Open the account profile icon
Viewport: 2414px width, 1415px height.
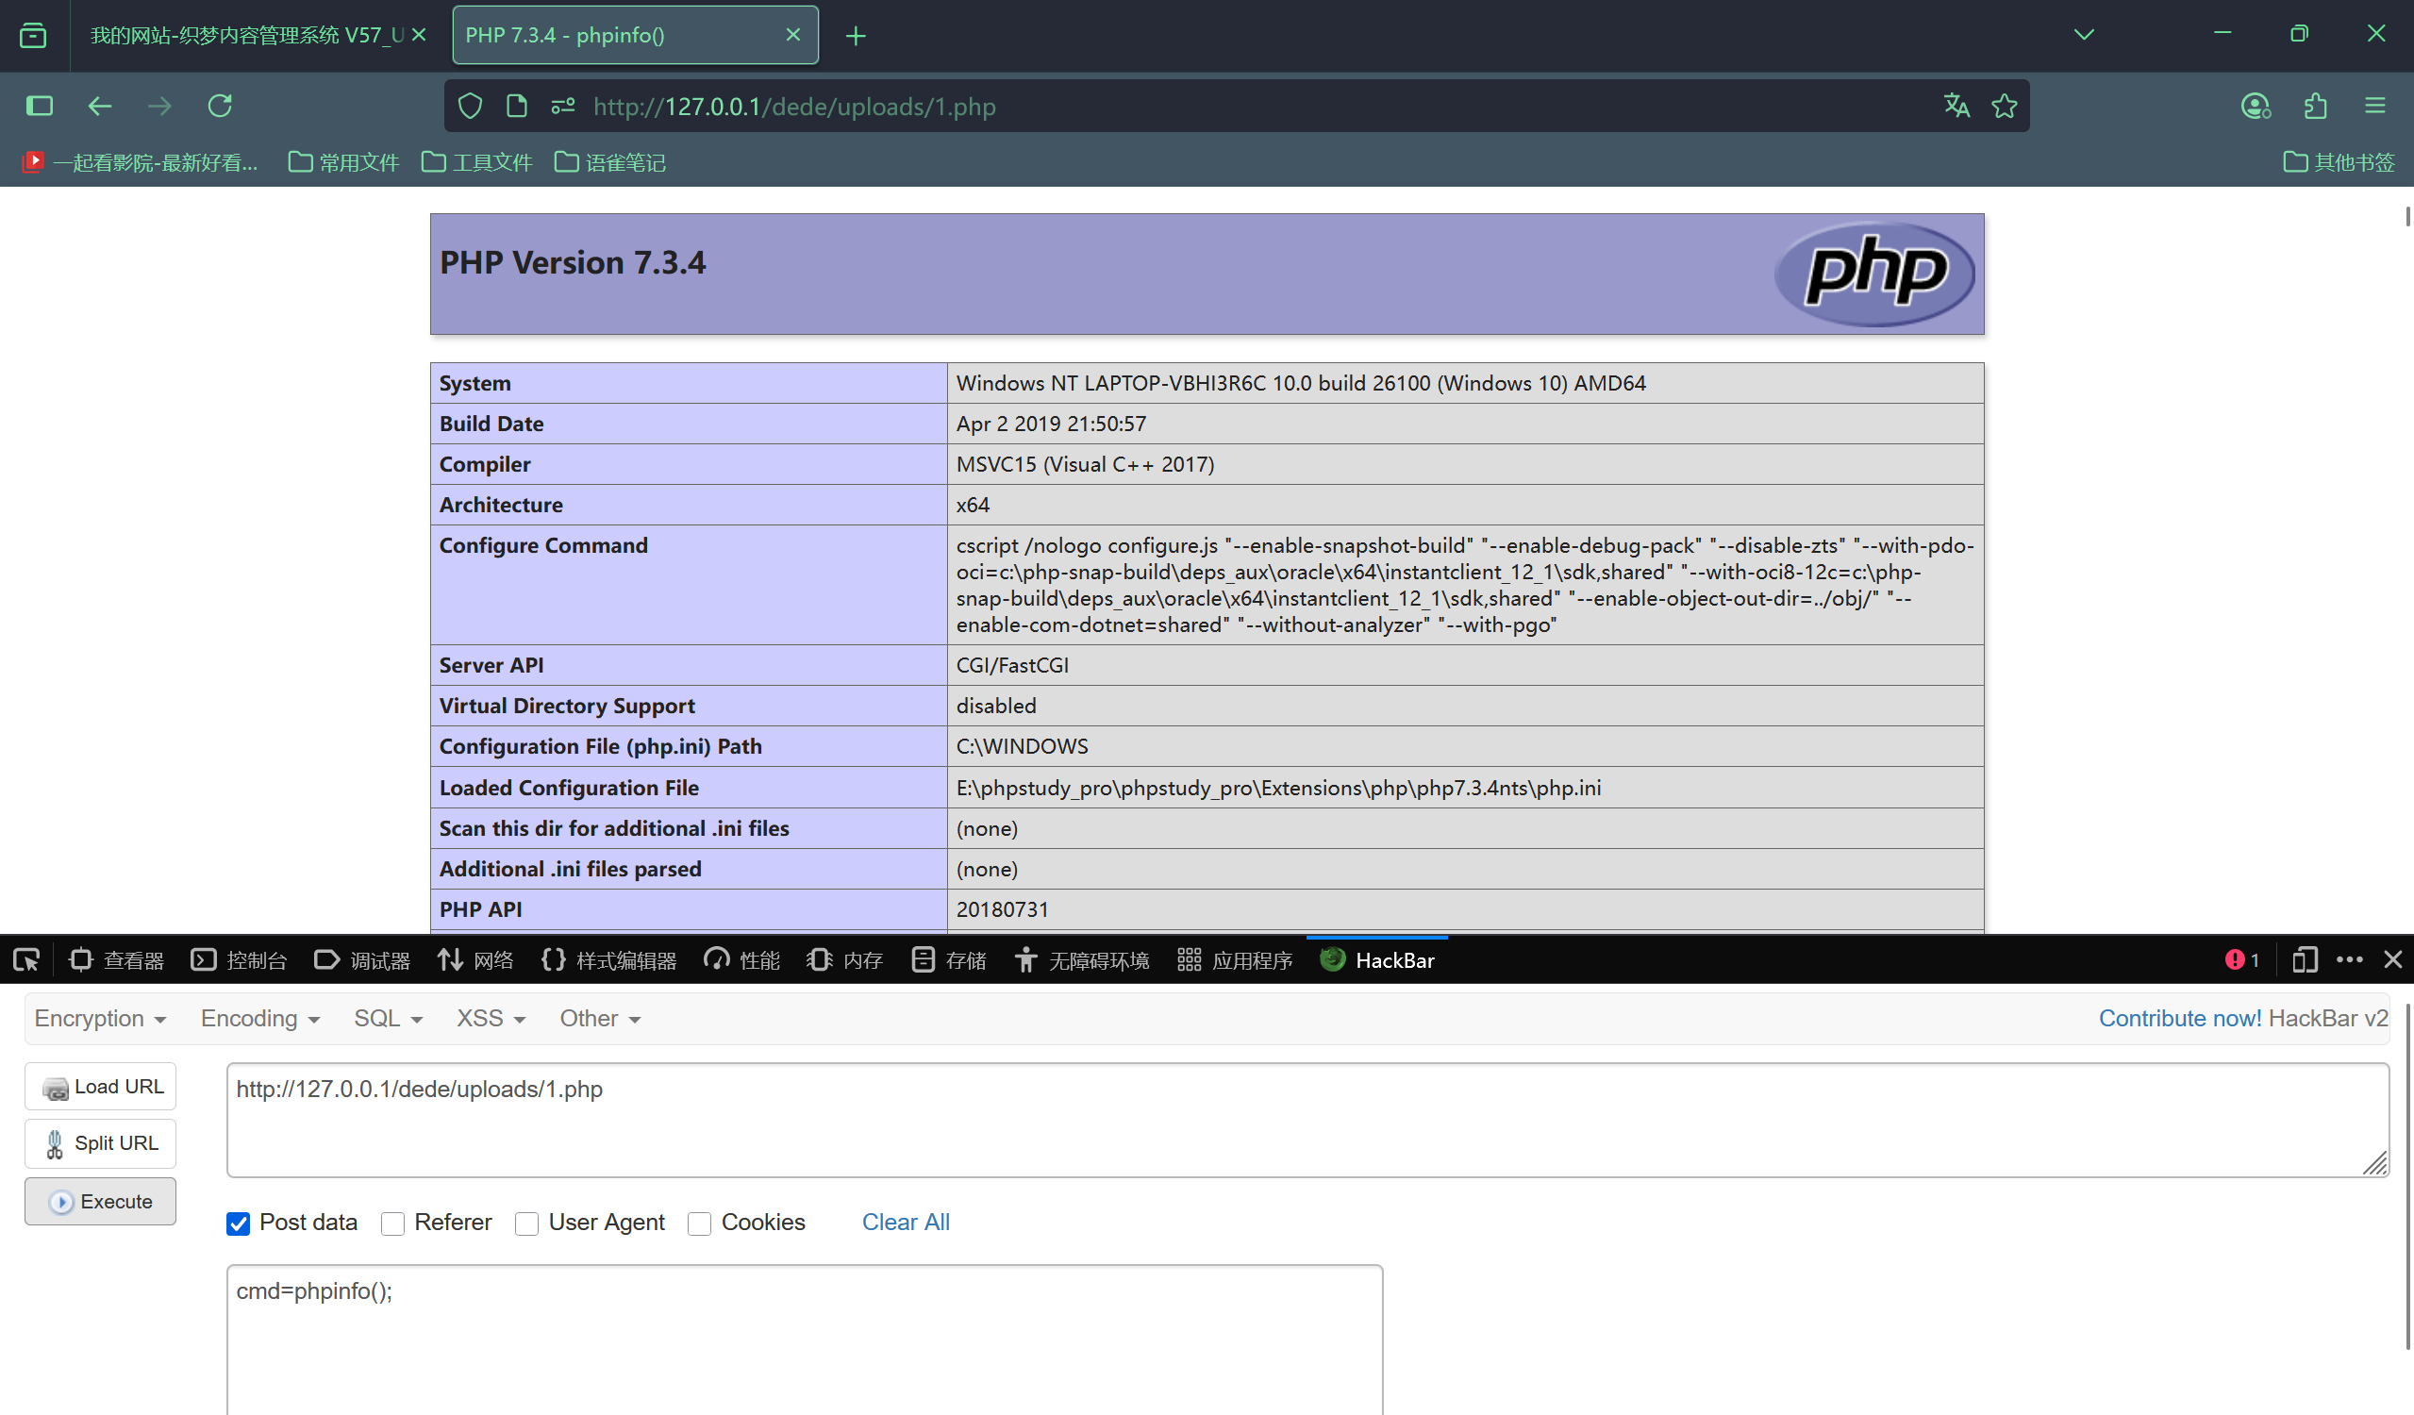[2256, 106]
